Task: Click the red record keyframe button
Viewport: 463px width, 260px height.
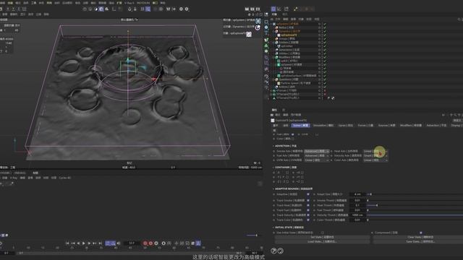Action: (145, 243)
